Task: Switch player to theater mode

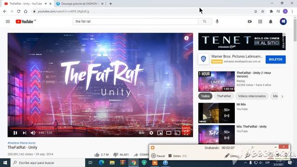Action: tap(168, 133)
